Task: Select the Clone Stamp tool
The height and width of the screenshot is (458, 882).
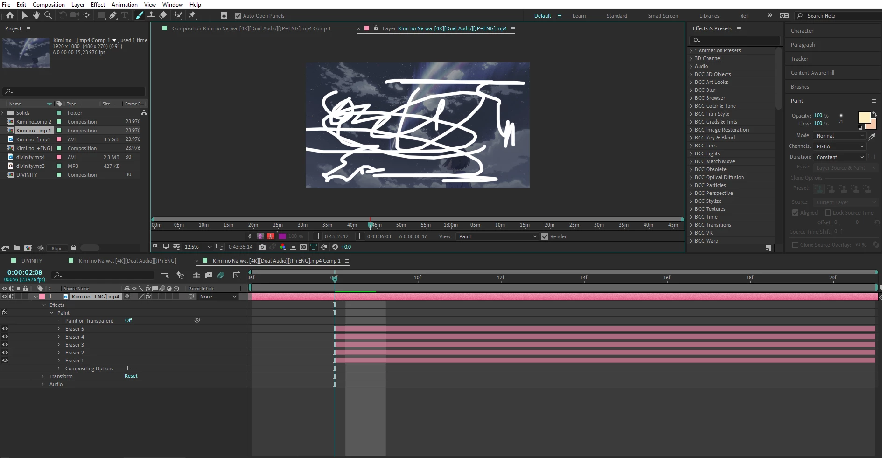Action: pos(151,15)
